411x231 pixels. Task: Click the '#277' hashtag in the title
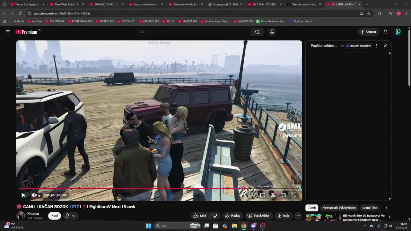coord(74,207)
